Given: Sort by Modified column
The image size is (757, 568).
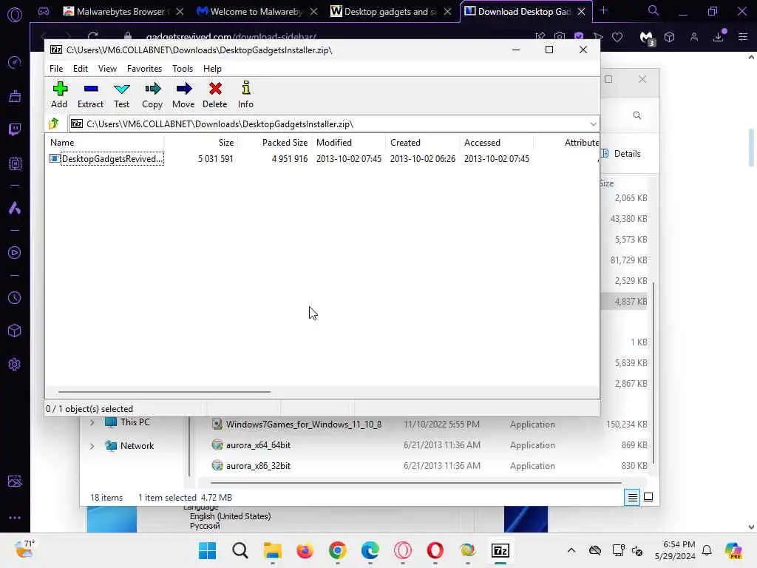Looking at the screenshot, I should tap(349, 143).
